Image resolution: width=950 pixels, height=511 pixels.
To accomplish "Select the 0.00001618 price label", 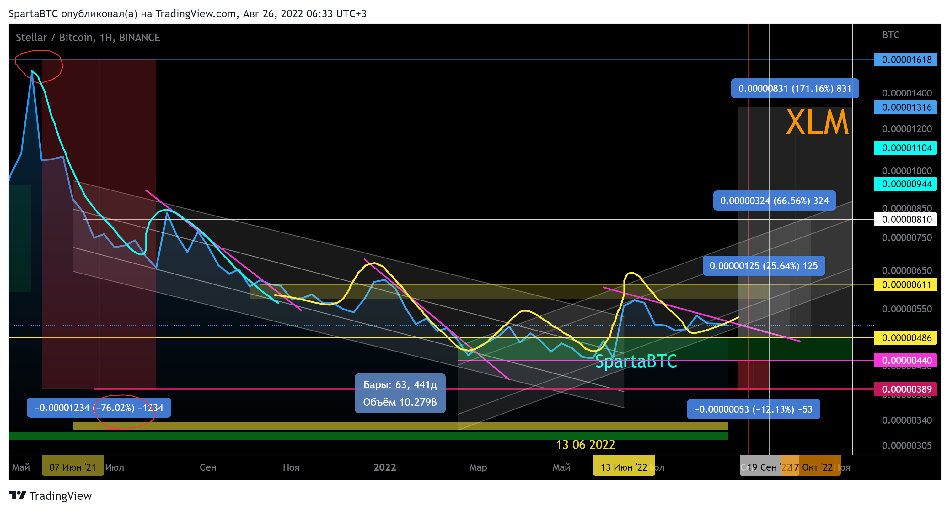I will pyautogui.click(x=905, y=60).
